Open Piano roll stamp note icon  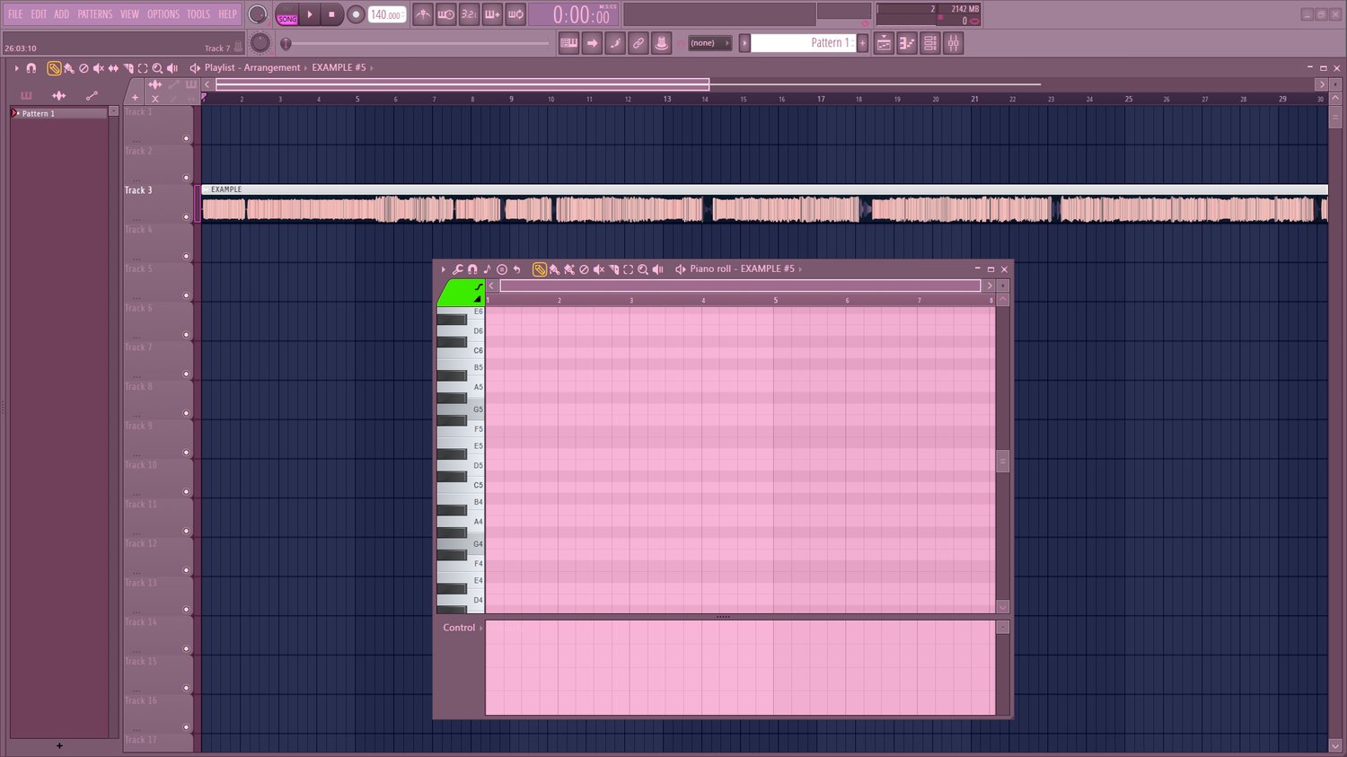(x=488, y=269)
